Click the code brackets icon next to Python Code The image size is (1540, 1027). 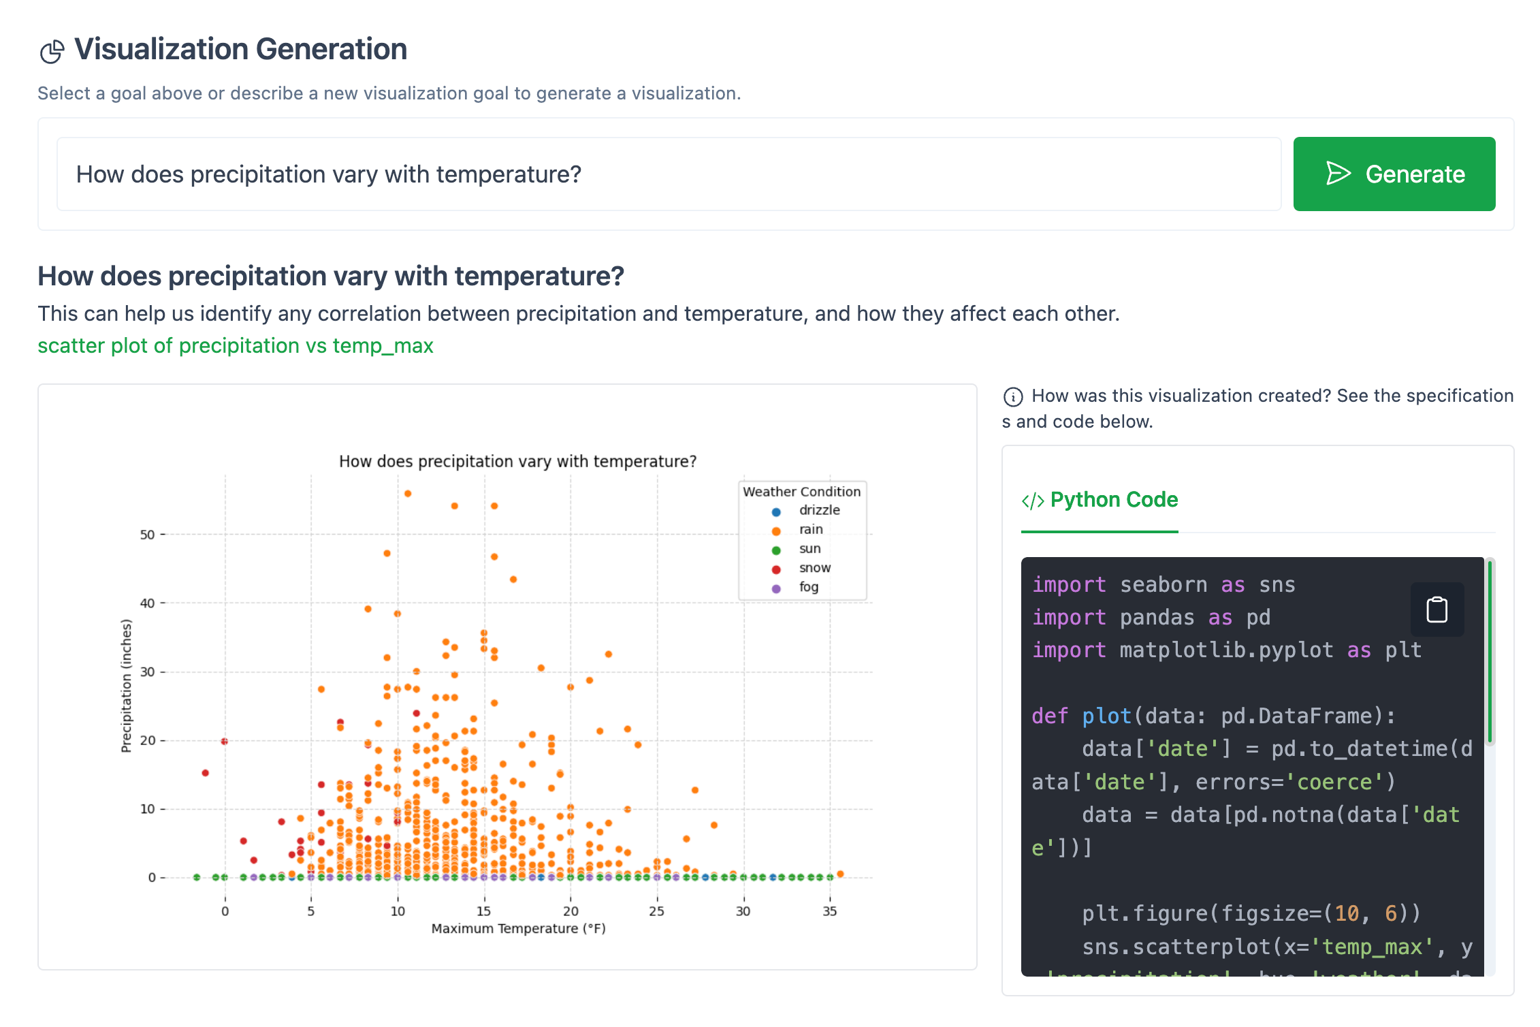[1031, 499]
